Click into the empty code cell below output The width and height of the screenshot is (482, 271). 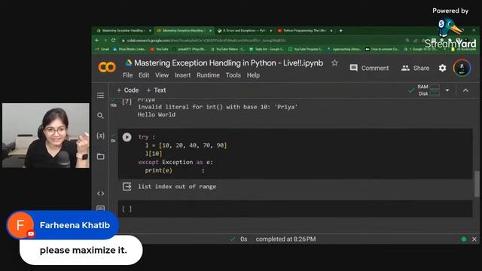click(295, 209)
